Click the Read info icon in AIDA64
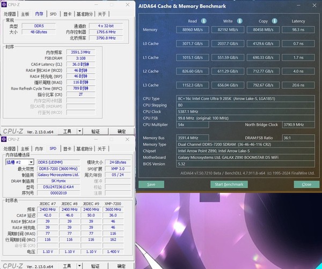 click(x=203, y=21)
